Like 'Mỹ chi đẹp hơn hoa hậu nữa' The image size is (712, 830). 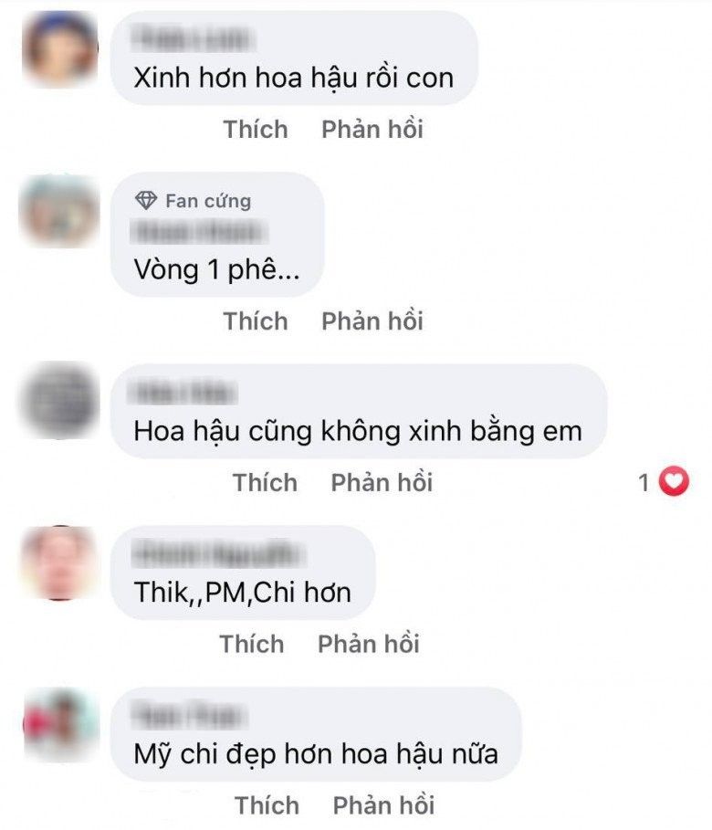267,805
